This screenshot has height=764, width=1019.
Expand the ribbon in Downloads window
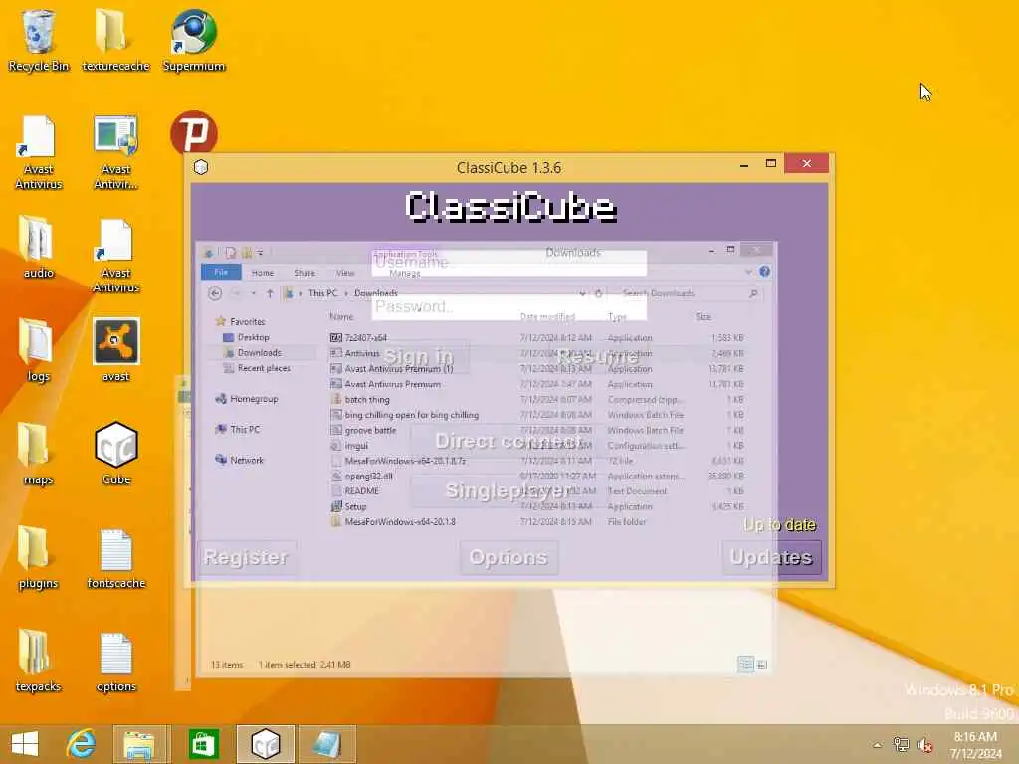748,272
